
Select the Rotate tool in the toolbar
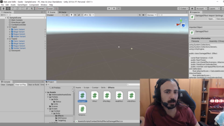[x=13, y=8]
